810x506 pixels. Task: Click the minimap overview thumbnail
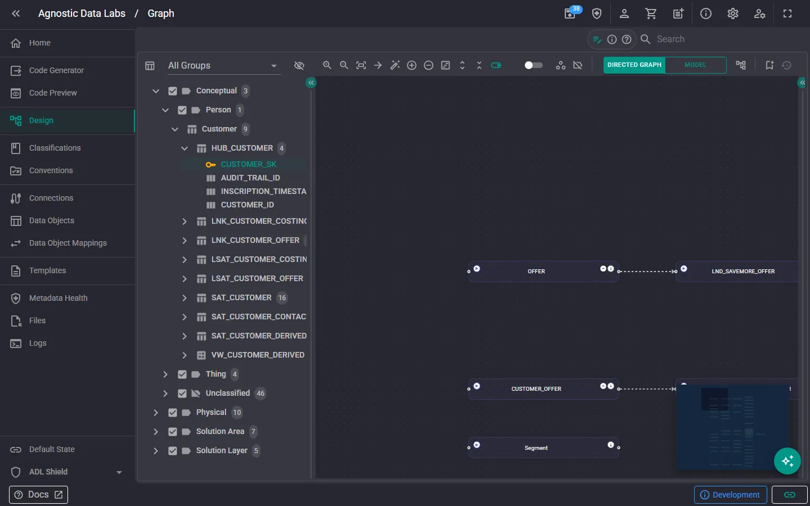point(731,427)
